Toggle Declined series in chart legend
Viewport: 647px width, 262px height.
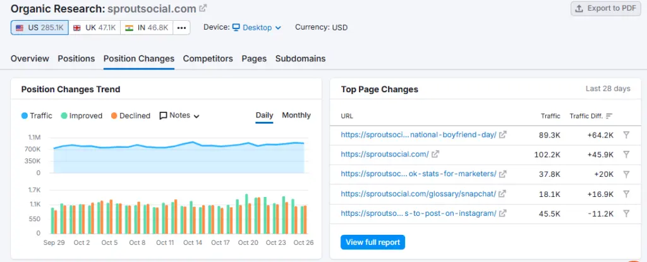[x=130, y=116]
